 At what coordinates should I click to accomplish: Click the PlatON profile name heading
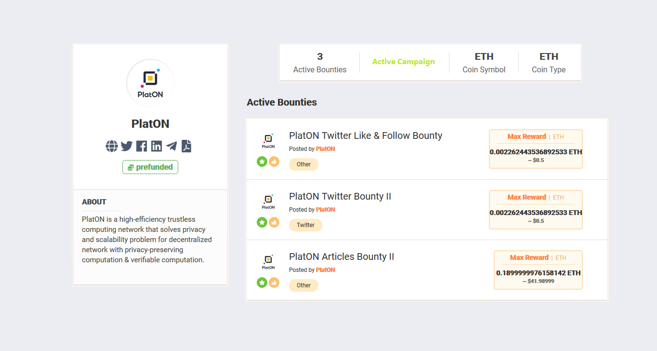(x=150, y=124)
